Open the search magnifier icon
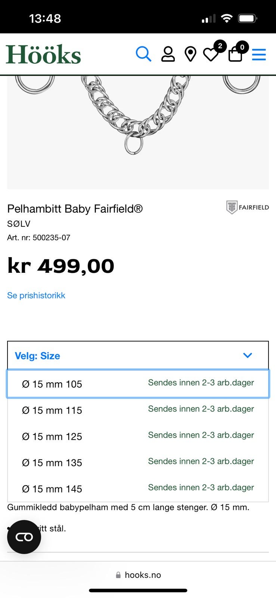 (143, 54)
